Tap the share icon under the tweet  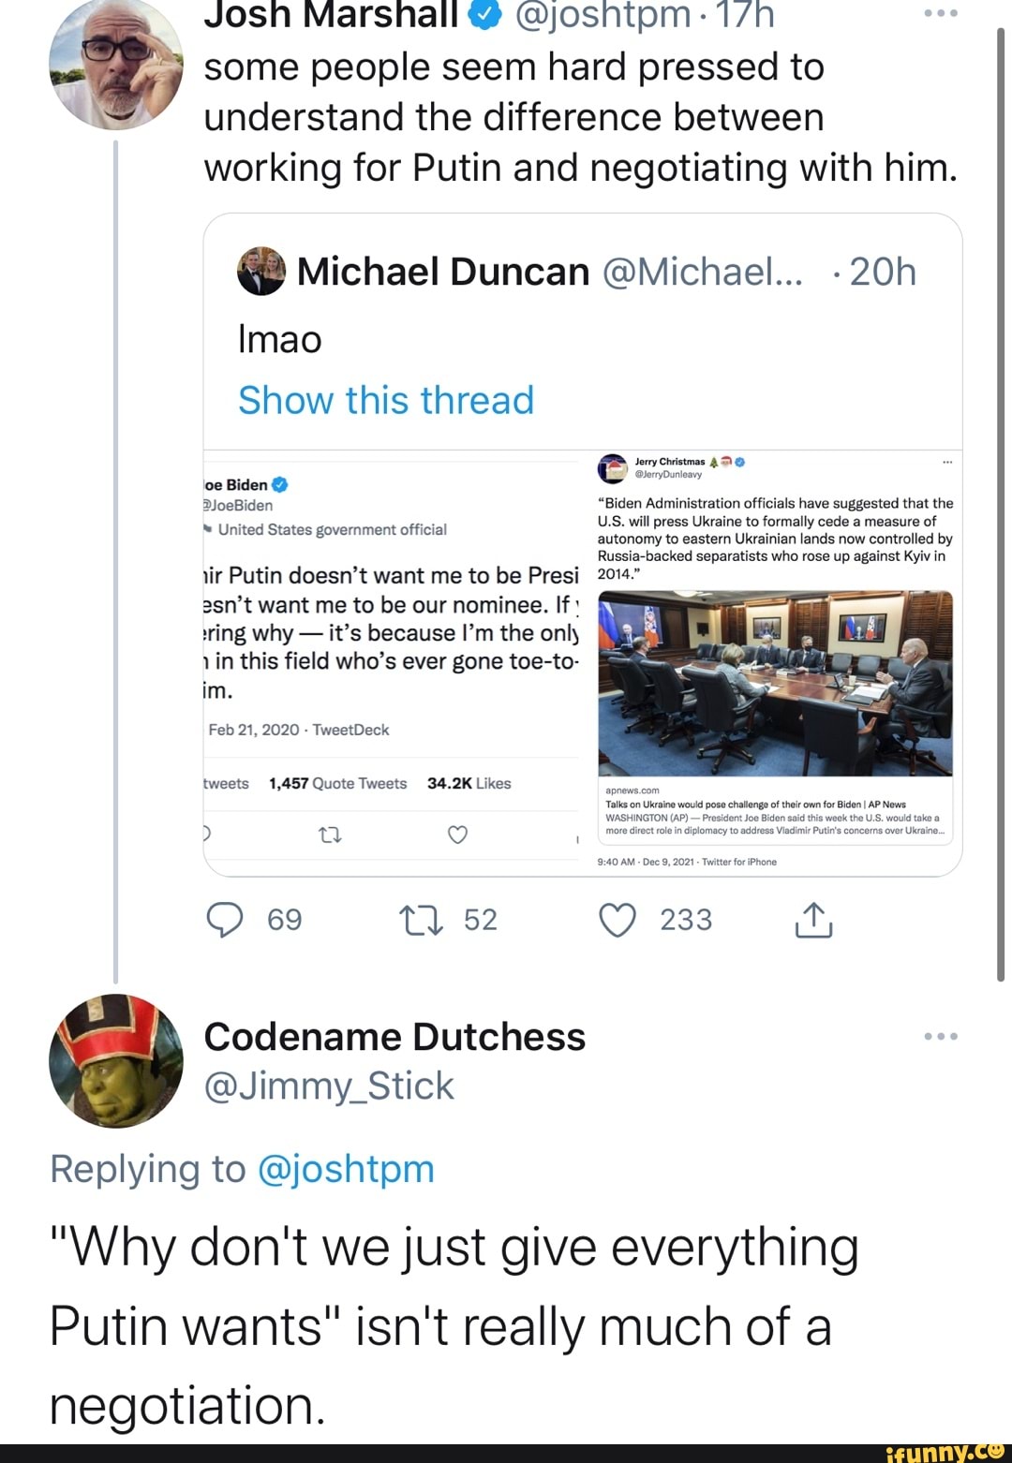click(x=813, y=920)
